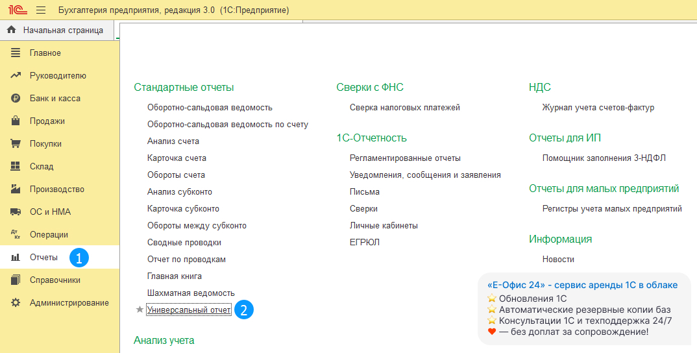Click the Отчеты для ИП heading

pyautogui.click(x=565, y=138)
